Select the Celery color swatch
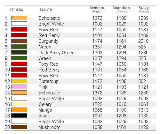Screen dimensions: 160x134 (x=19, y=104)
